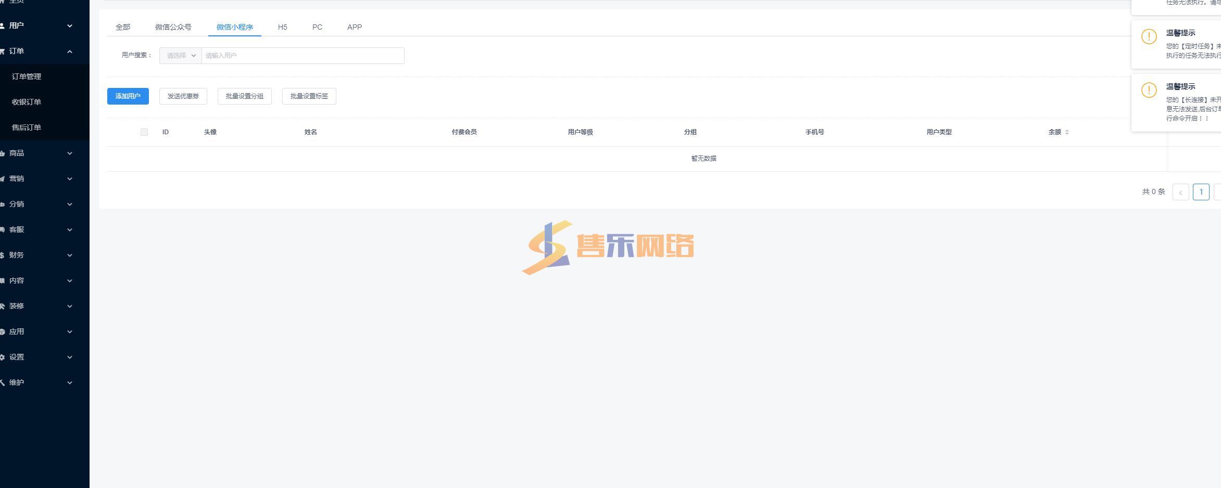Tick the select-all checkbox in table header
The width and height of the screenshot is (1221, 488).
[144, 132]
